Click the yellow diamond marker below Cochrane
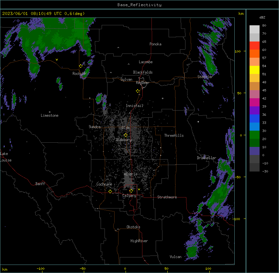 point(110,191)
